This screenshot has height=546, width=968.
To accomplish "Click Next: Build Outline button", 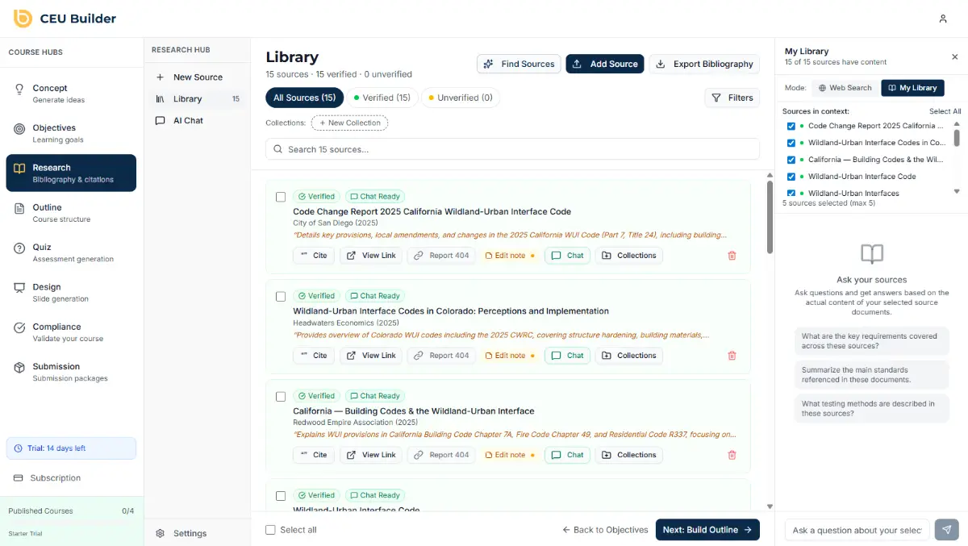I will point(707,530).
